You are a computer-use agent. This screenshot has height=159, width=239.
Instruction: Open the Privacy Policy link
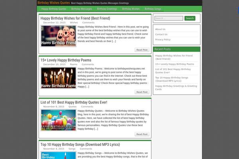tap(163, 40)
